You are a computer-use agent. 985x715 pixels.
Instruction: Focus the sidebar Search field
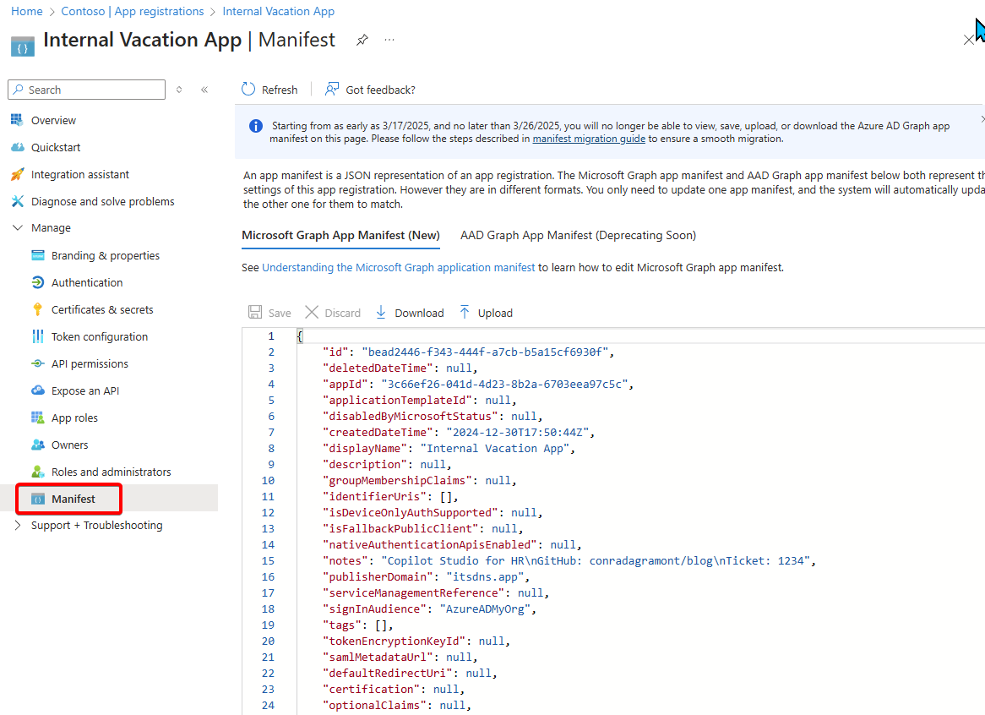[87, 90]
